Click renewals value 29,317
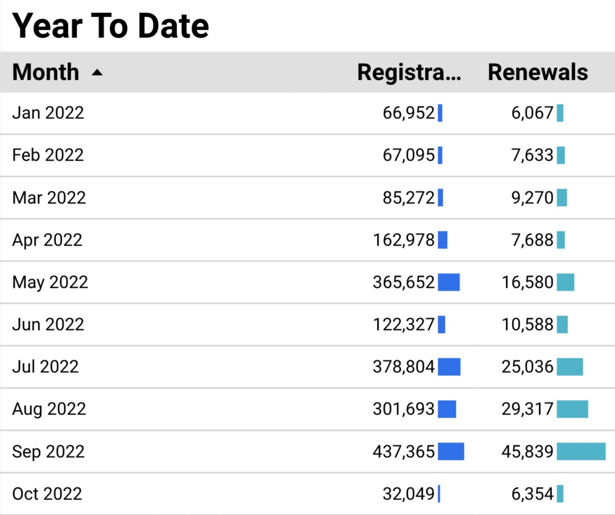This screenshot has height=515, width=615. pos(527,409)
